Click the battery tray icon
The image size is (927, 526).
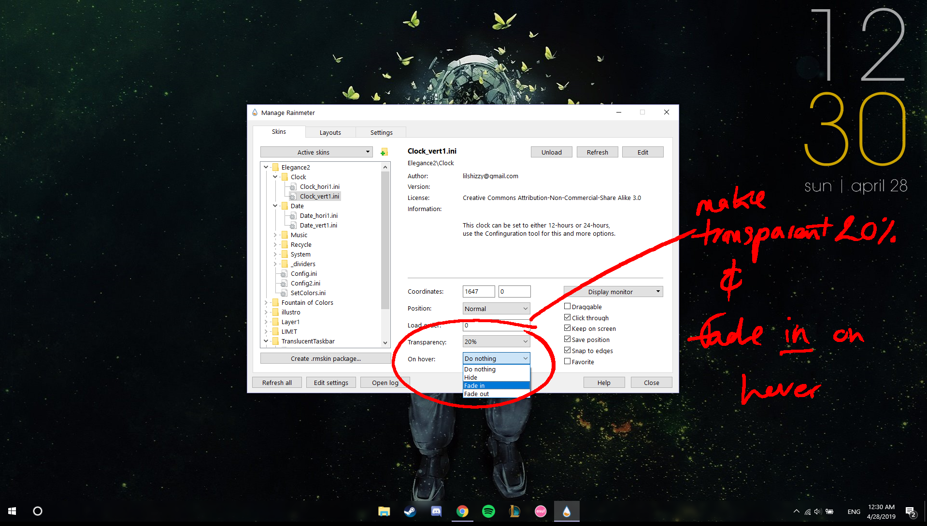[829, 512]
